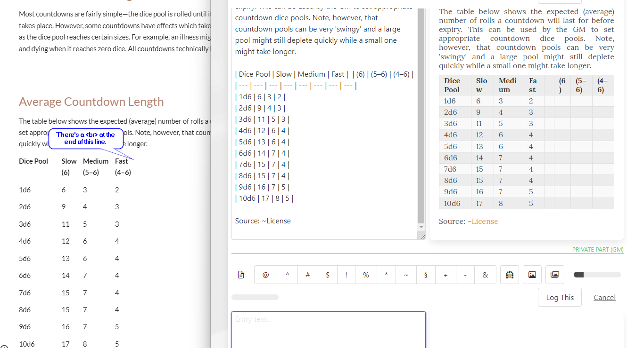Insert the section sign § symbol
627x348 pixels.
[425, 275]
